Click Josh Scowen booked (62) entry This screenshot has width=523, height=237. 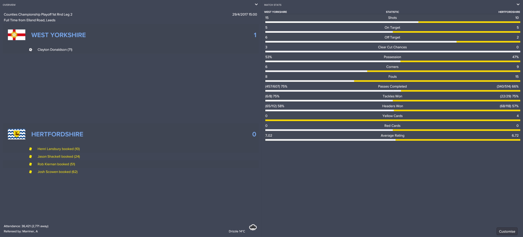(57, 172)
